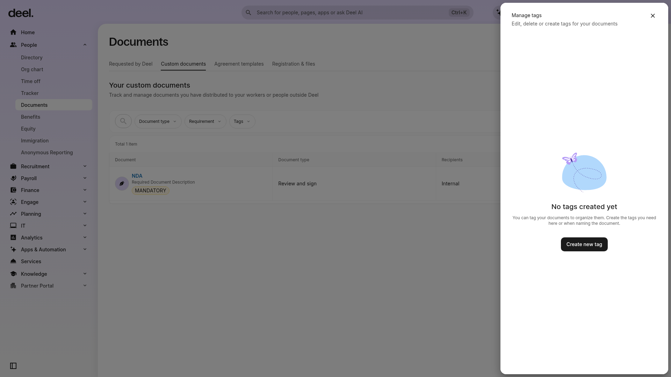Close the Manage tags panel

coord(653,16)
